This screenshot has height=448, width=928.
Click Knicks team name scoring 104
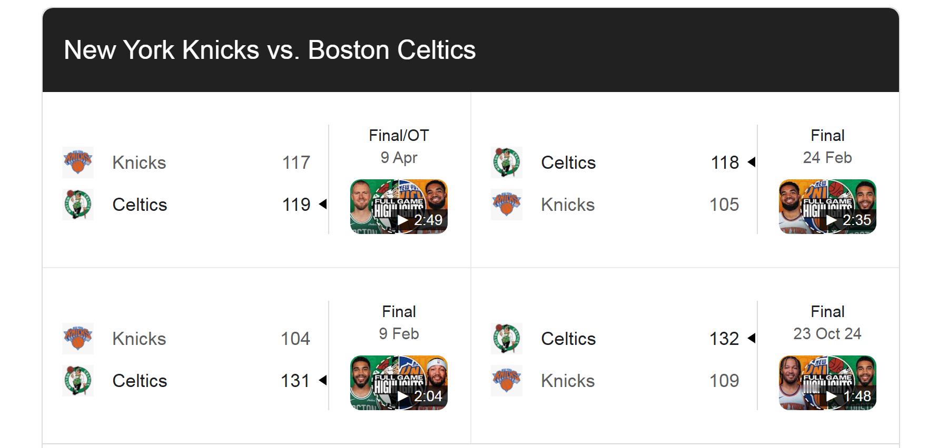[x=139, y=339]
